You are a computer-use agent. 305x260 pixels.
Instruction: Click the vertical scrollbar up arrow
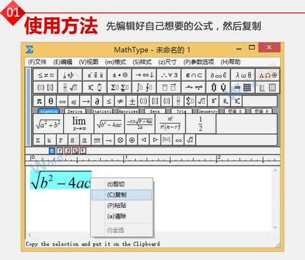tap(275, 171)
